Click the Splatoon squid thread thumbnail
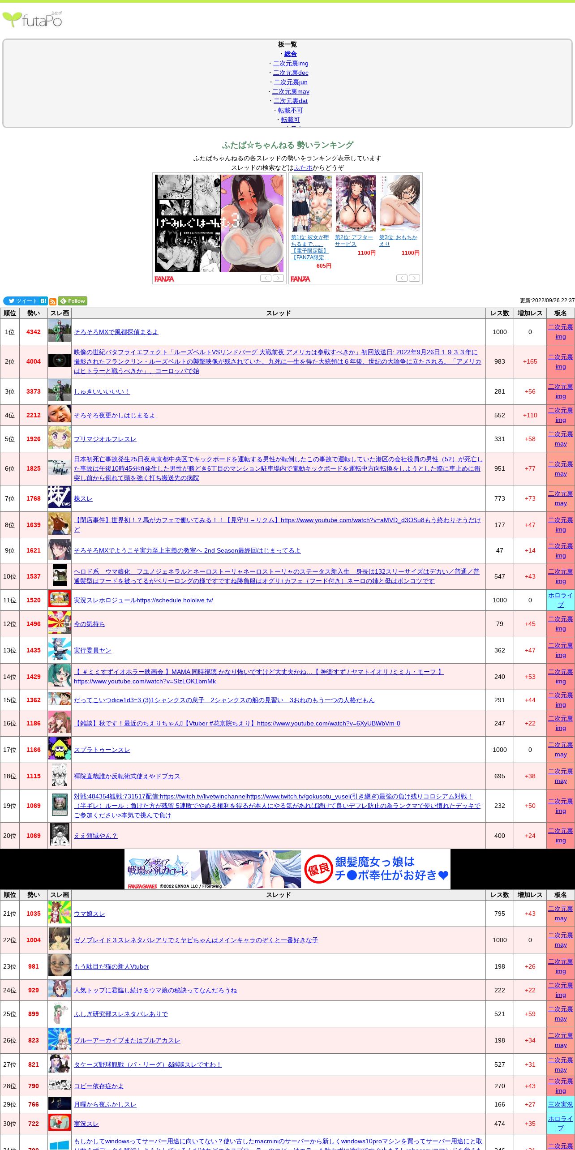Screen dimensions: 575x1150 tap(60, 750)
